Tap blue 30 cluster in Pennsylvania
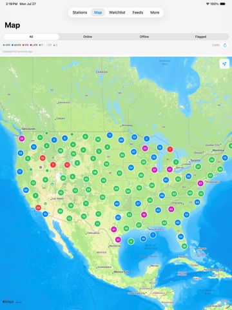 click(188, 176)
